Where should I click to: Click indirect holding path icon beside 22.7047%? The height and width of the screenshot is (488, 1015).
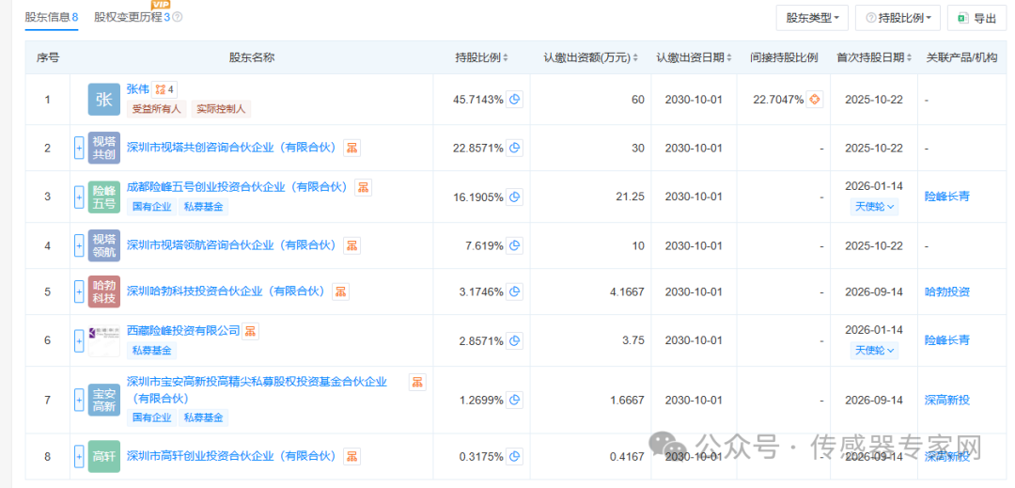(x=814, y=100)
